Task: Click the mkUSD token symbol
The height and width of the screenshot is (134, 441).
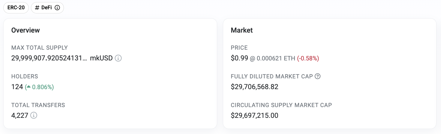Action: point(101,58)
